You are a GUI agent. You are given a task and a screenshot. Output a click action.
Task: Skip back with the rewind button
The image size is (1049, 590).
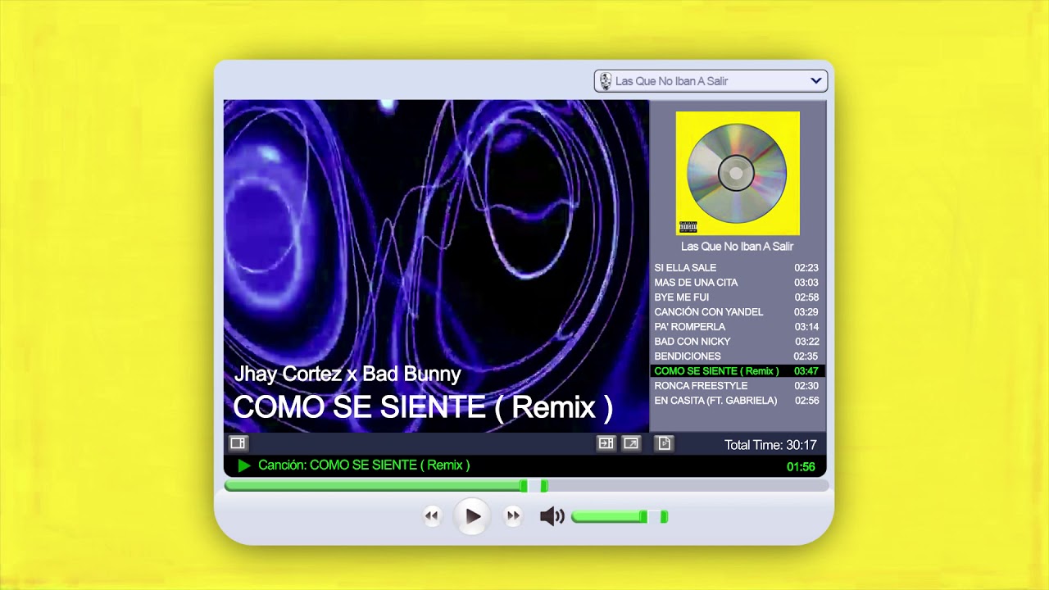click(432, 516)
